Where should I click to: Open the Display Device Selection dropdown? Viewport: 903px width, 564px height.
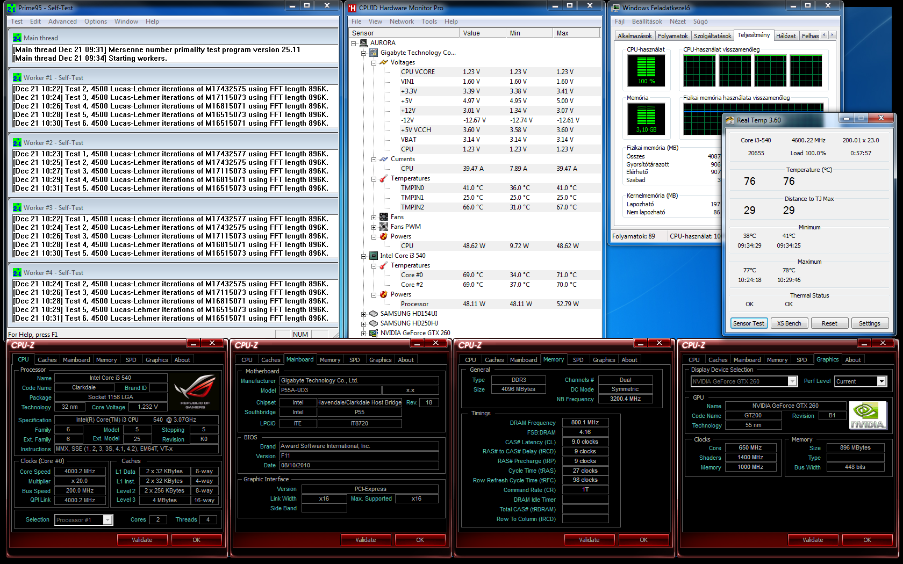click(792, 381)
